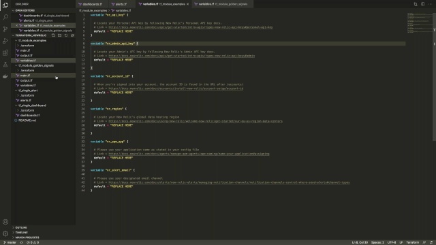Select dashboards.tf in Open Editors
Viewport: 436px width, 245px height.
pos(43,15)
